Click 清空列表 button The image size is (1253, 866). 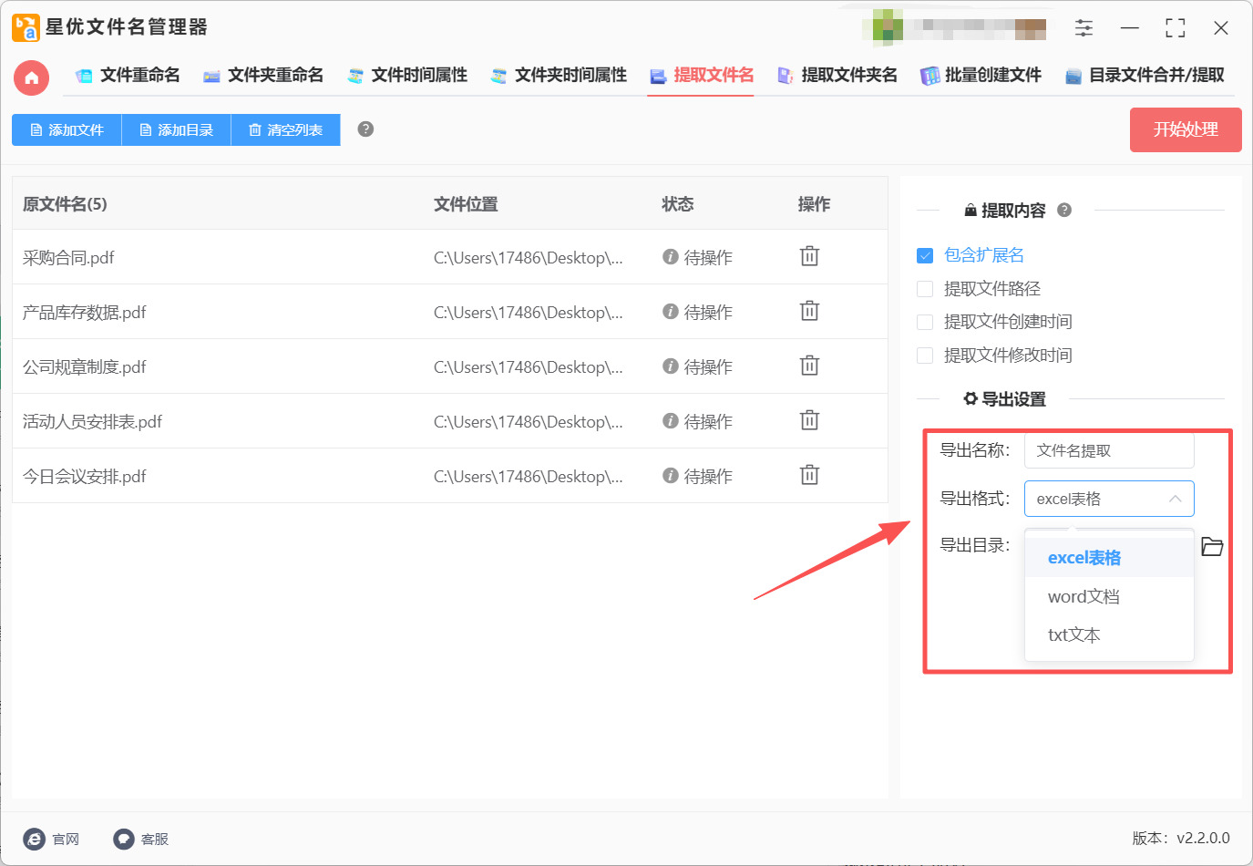[x=285, y=130]
